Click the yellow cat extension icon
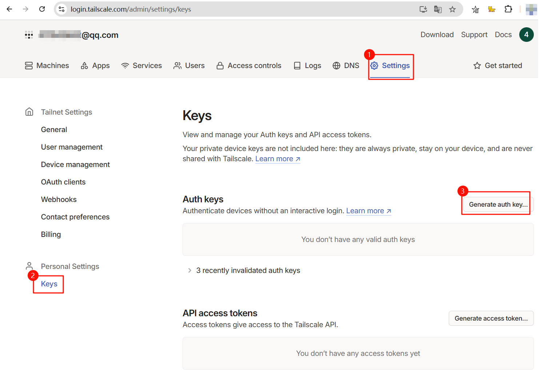Viewport: 540px width, 377px height. (492, 9)
